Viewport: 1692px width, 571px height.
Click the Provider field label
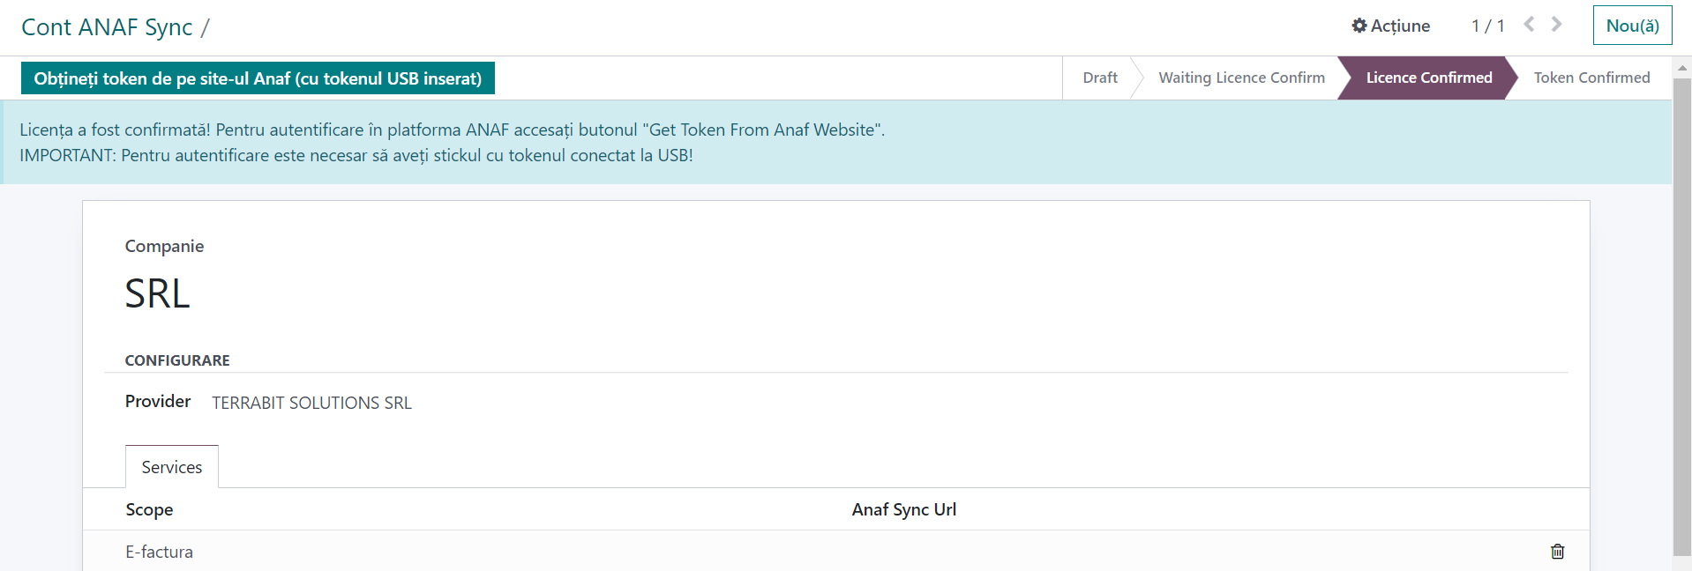click(x=158, y=401)
